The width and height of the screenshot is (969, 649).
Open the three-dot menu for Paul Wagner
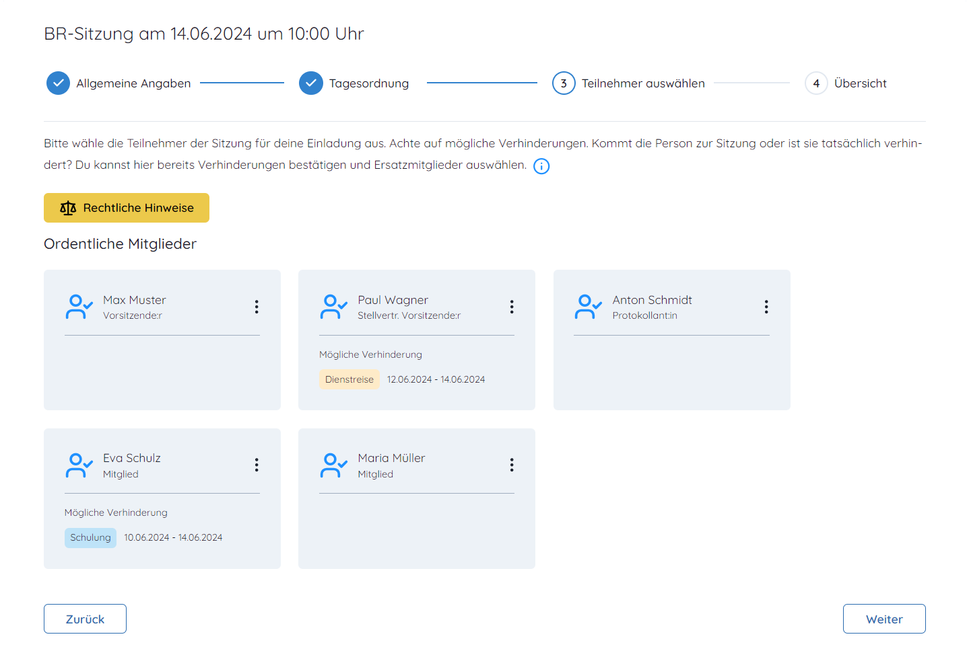pyautogui.click(x=512, y=307)
